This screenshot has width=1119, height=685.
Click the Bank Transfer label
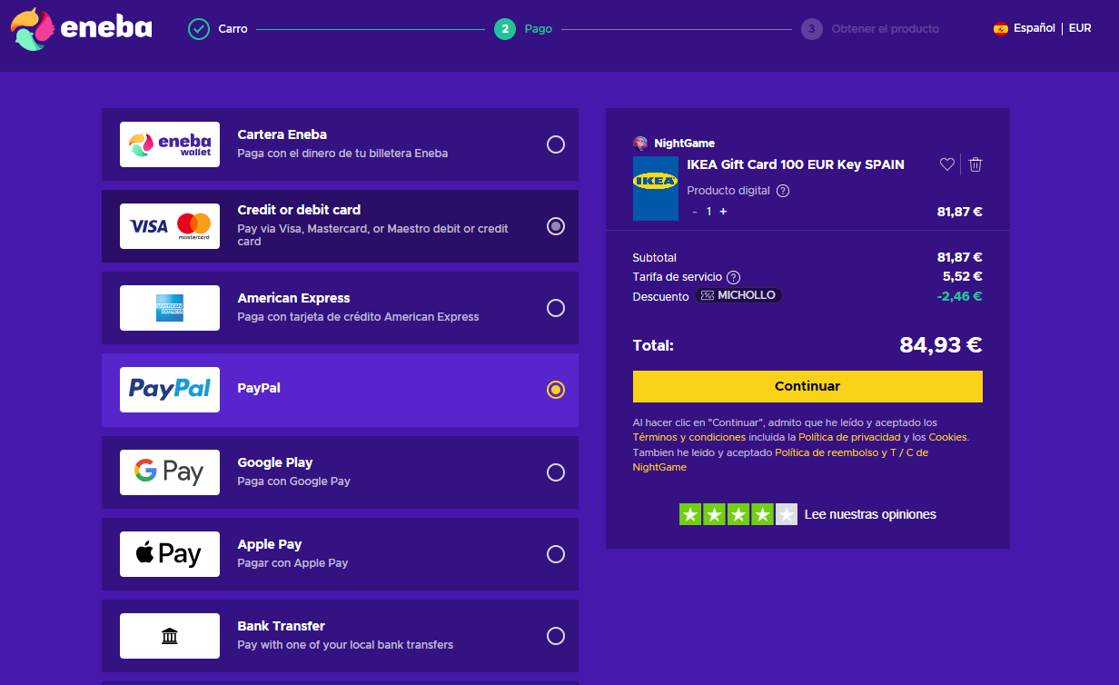click(x=281, y=626)
